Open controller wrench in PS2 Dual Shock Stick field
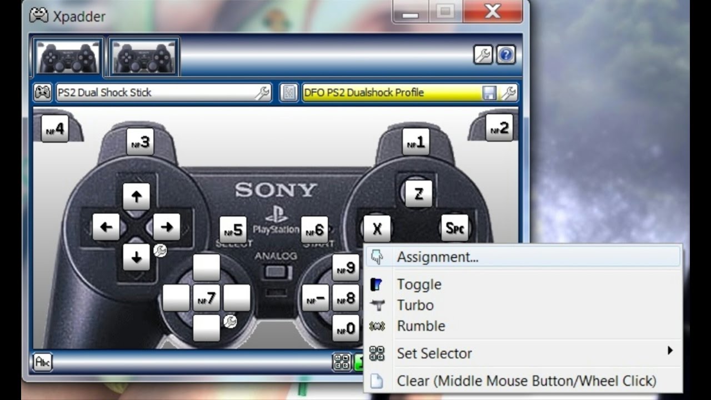711x400 pixels. click(x=262, y=93)
